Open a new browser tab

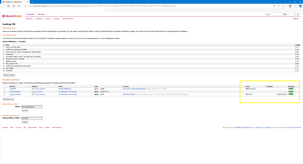tap(32, 2)
